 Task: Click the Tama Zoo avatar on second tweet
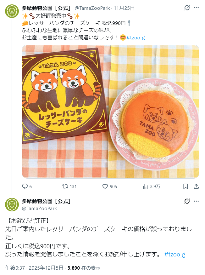[12, 204]
